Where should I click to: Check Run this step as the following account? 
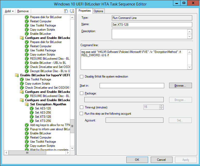[81, 113]
